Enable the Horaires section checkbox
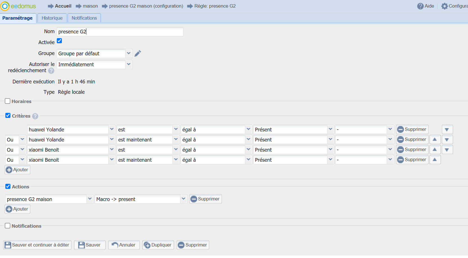Screen dimensions: 468x258 point(8,101)
